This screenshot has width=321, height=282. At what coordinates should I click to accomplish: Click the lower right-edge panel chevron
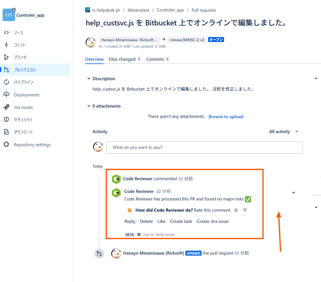pyautogui.click(x=316, y=207)
